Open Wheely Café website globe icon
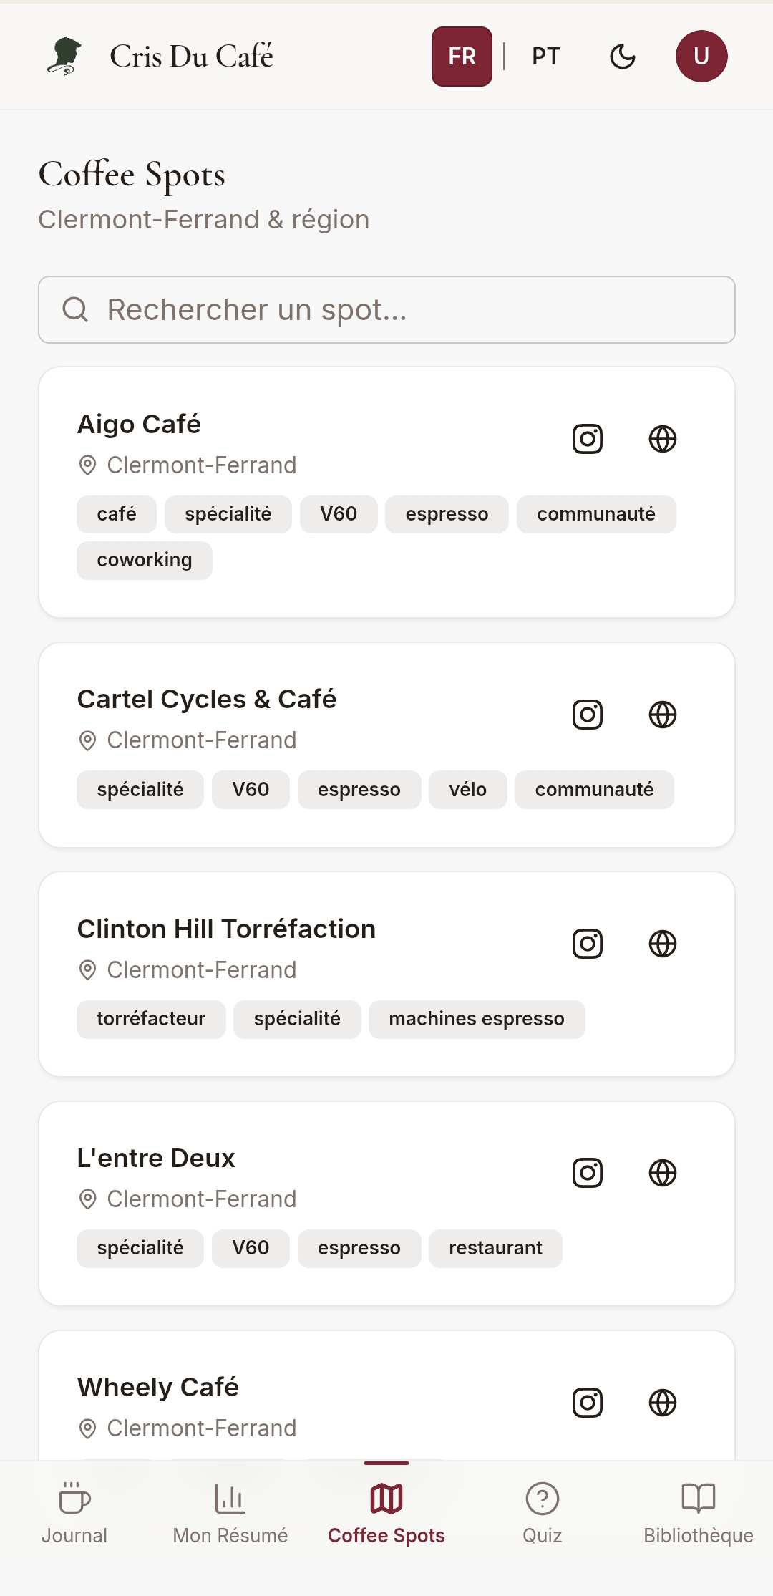Viewport: 773px width, 1596px height. coord(663,1403)
